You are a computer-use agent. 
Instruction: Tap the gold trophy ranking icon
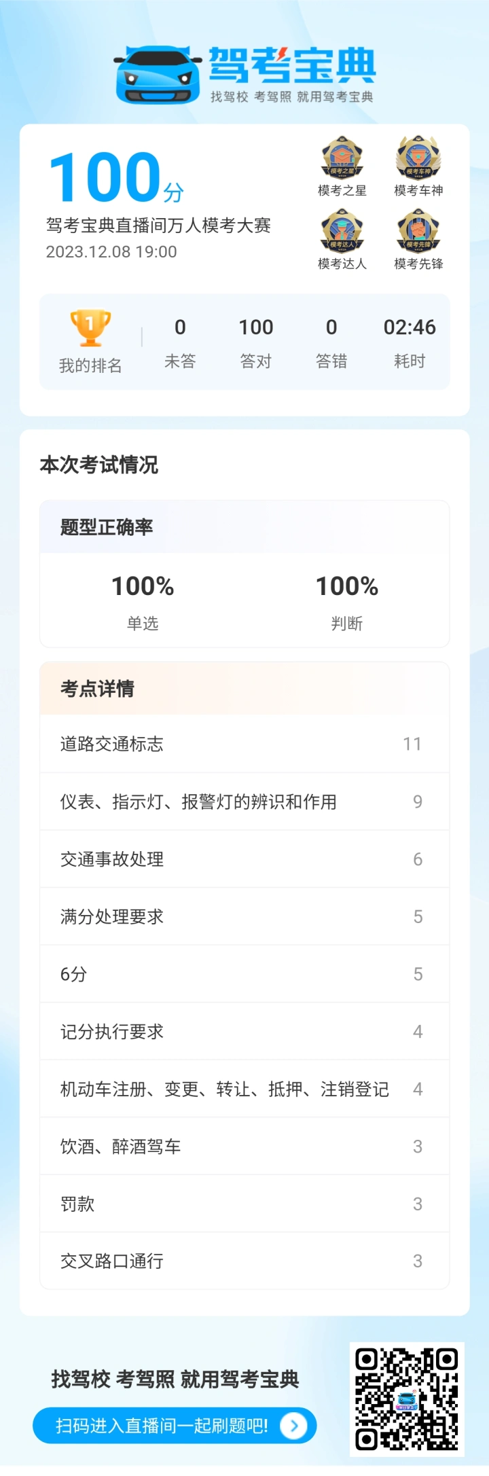tap(90, 328)
